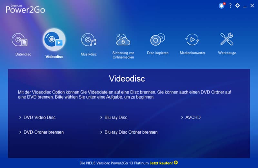
Task: Click the bold Videodisc label
Action: tap(54, 57)
